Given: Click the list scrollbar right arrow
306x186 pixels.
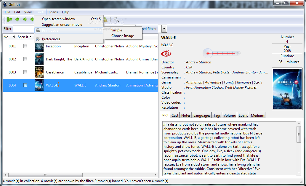Looking at the screenshot, I should (155, 175).
